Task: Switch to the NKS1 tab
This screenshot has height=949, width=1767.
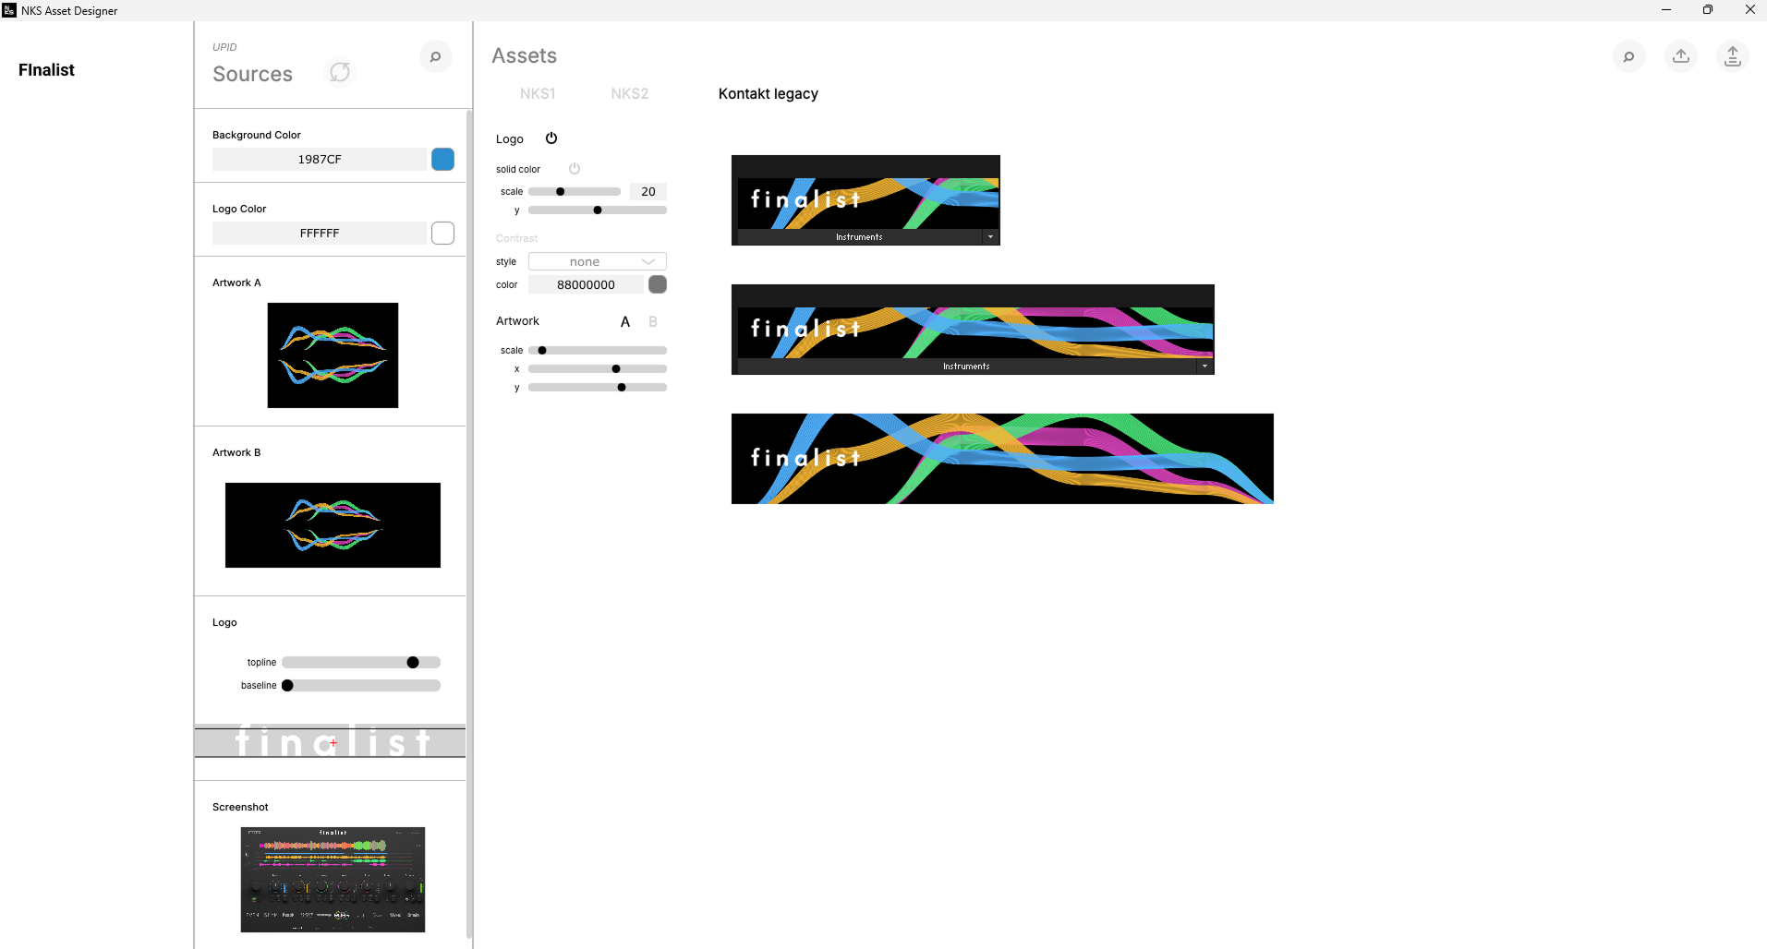Action: [538, 93]
